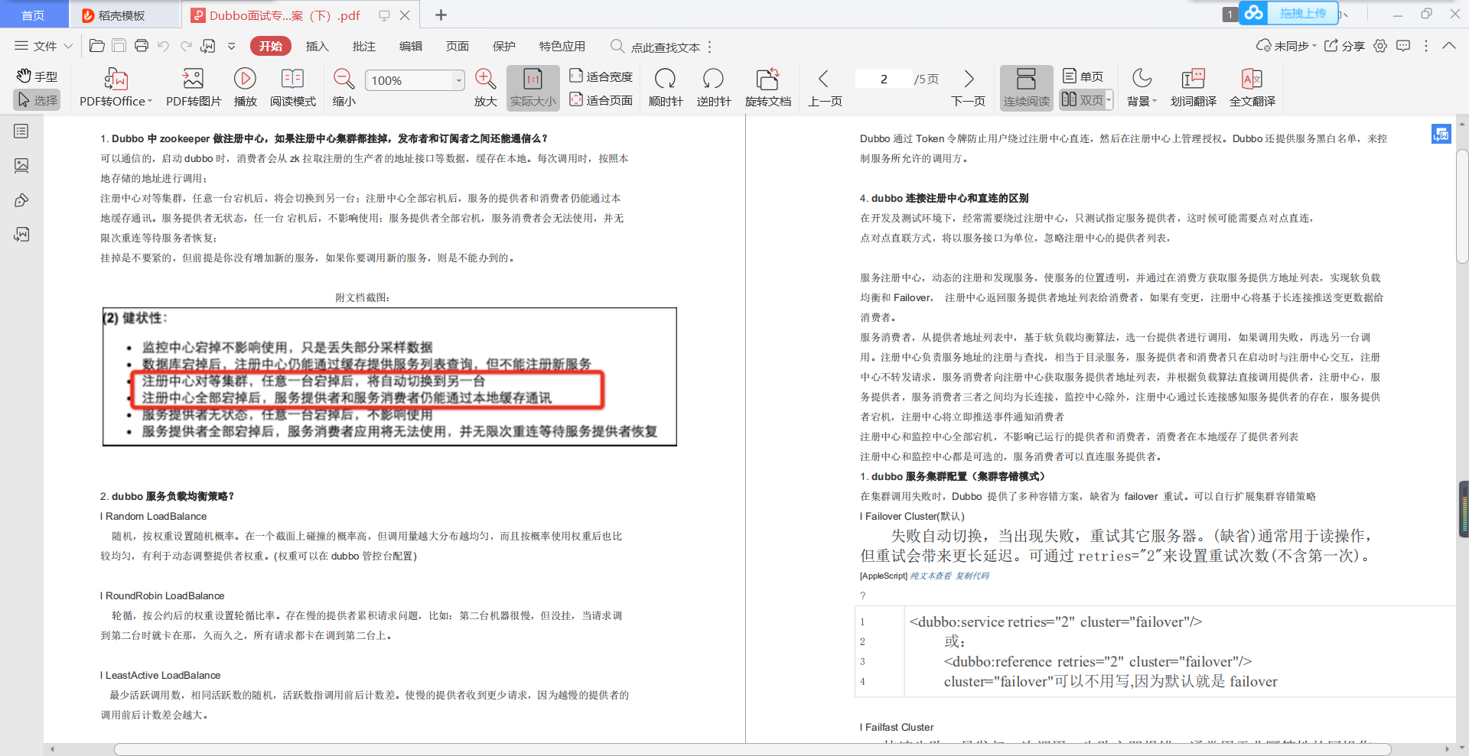Click 纯文本查看 link in document
This screenshot has height=756, width=1469.
coord(930,576)
